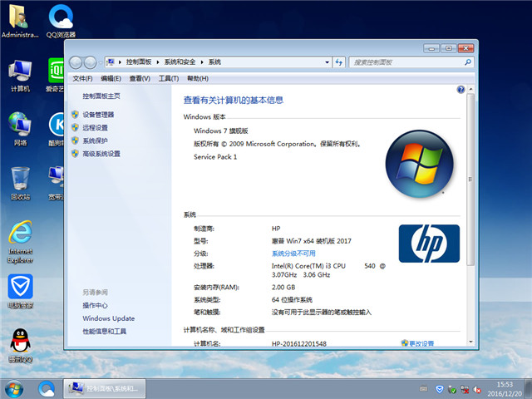Open the Administrator folder desktop icon
The height and width of the screenshot is (399, 532).
[19, 21]
